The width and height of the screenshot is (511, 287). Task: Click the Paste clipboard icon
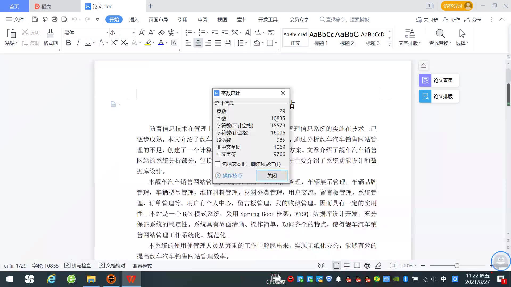coord(11,33)
